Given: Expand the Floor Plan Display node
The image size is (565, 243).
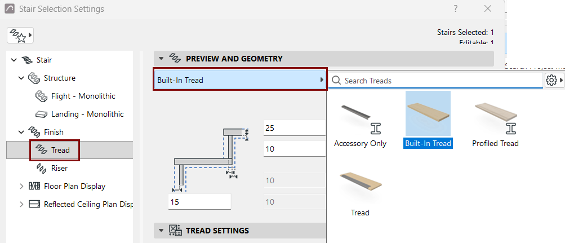Looking at the screenshot, I should [21, 186].
